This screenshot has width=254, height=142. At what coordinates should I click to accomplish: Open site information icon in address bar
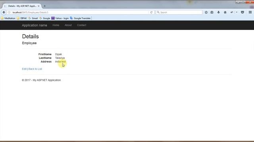(x=9, y=12)
